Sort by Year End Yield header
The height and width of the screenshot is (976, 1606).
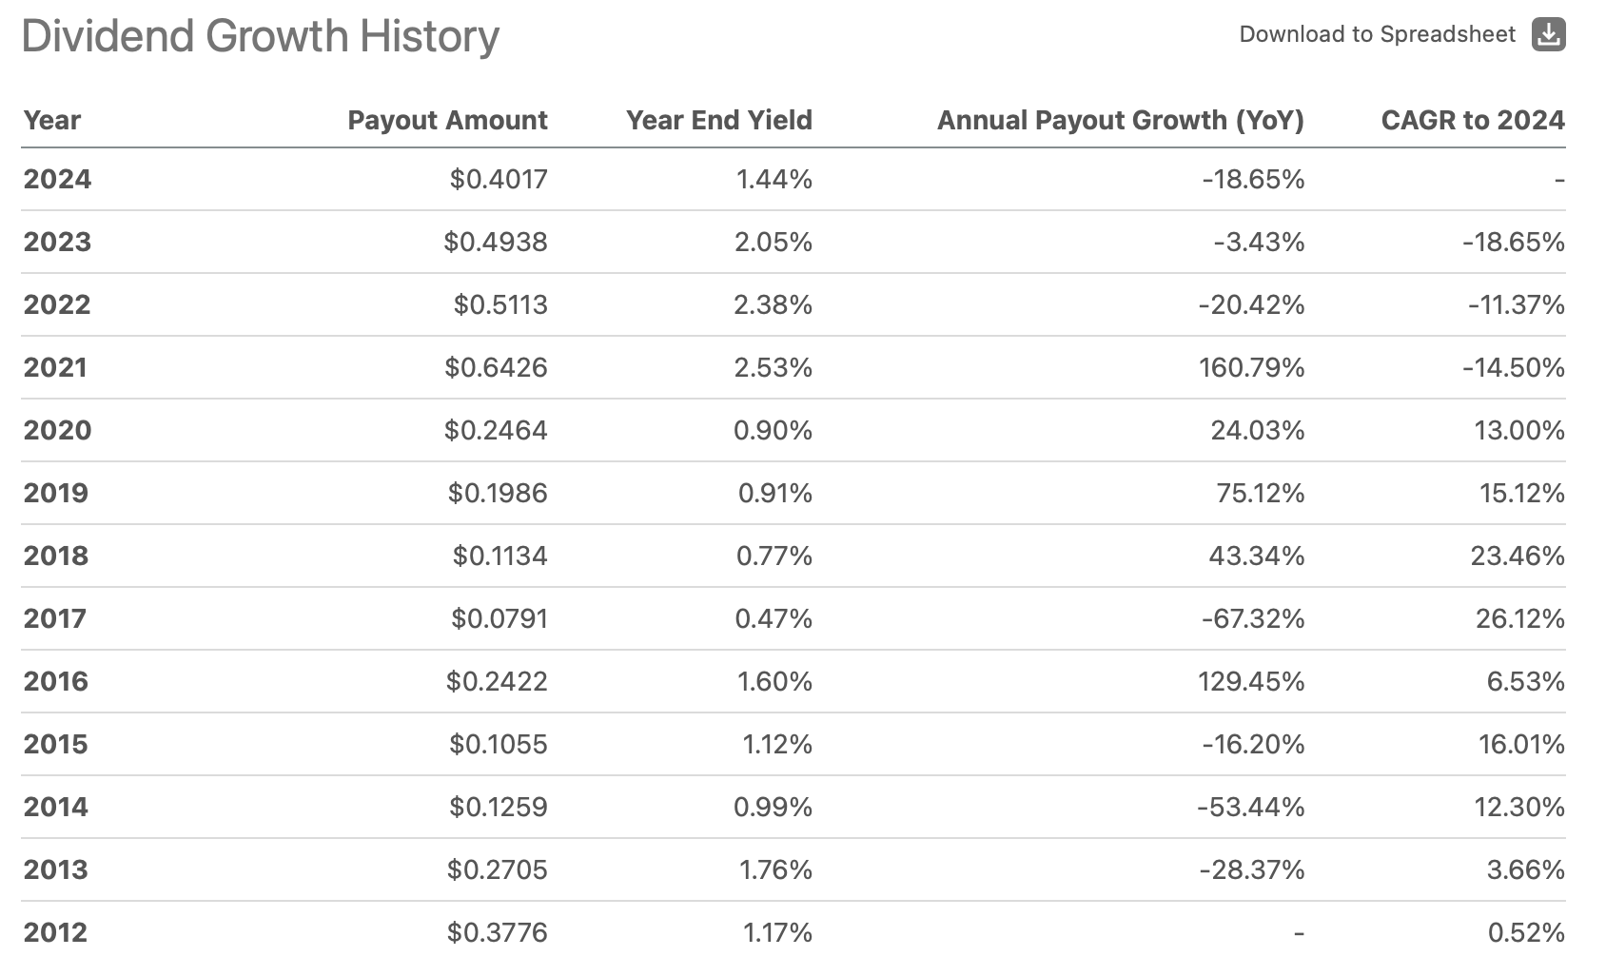(x=718, y=120)
